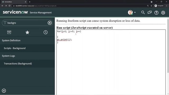Select the ServiceNow browser tab

click(x=14, y=2)
